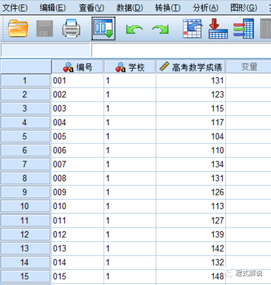
Task: Click the gray grid icon at toolbar end
Action: click(265, 28)
